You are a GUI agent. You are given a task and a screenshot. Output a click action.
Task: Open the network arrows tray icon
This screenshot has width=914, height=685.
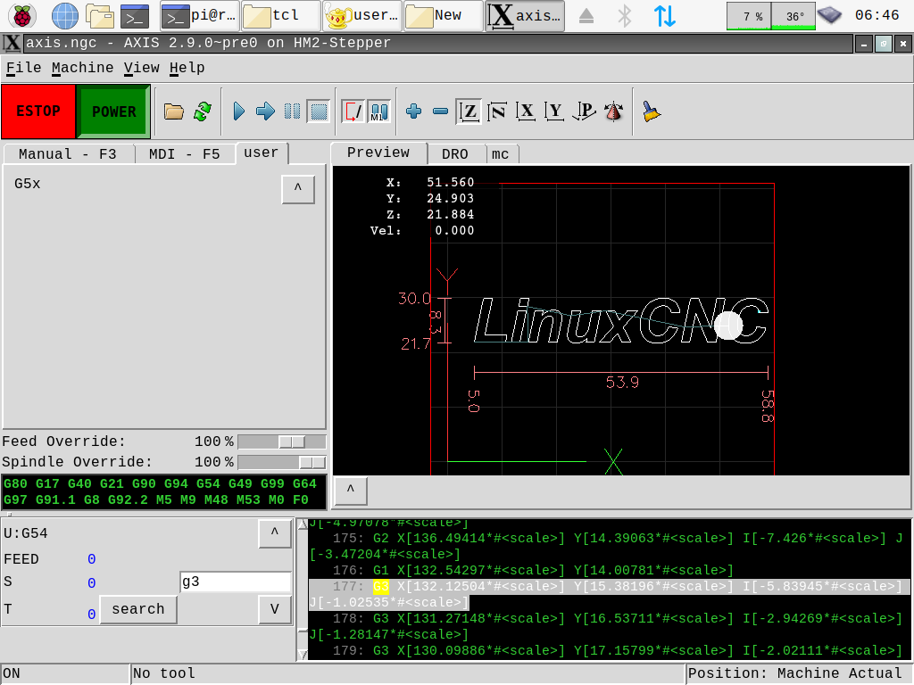coord(664,16)
